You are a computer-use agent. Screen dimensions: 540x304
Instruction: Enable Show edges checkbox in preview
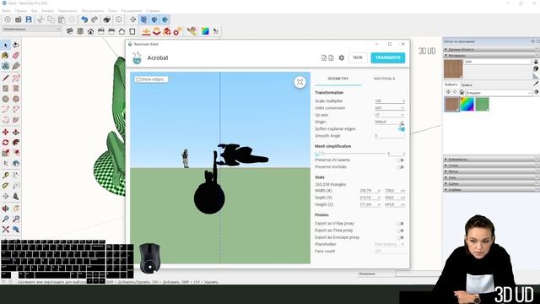[x=138, y=79]
